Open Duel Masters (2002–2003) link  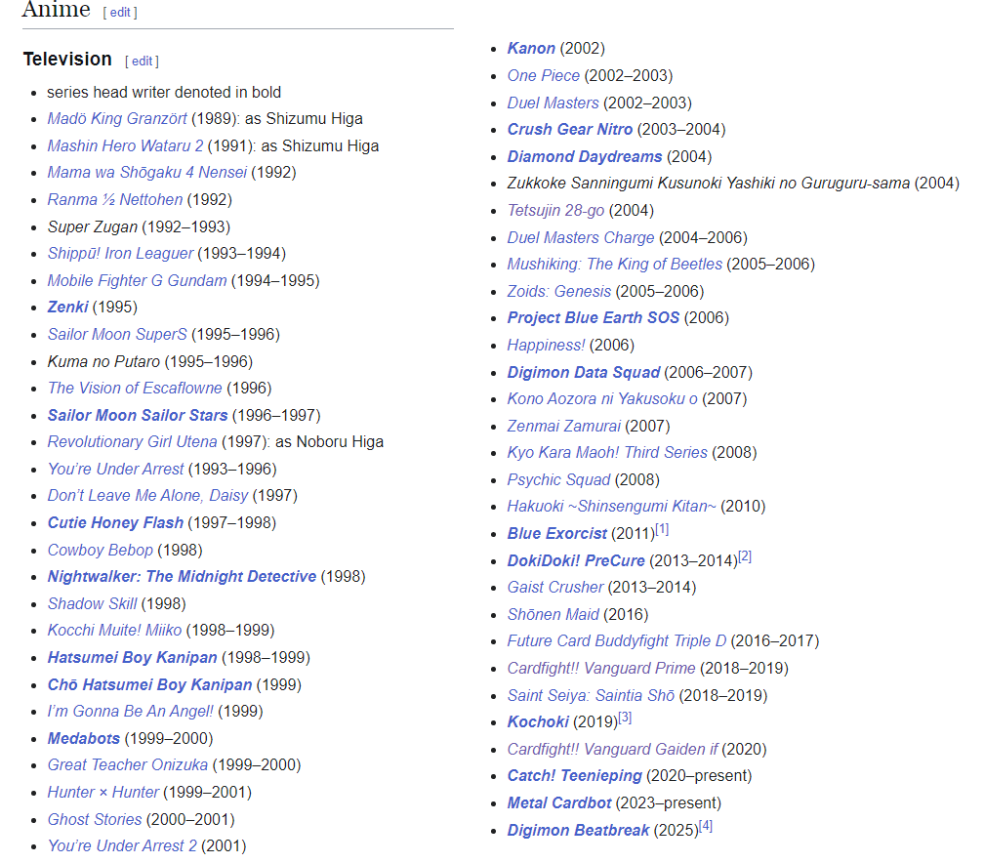tap(553, 103)
